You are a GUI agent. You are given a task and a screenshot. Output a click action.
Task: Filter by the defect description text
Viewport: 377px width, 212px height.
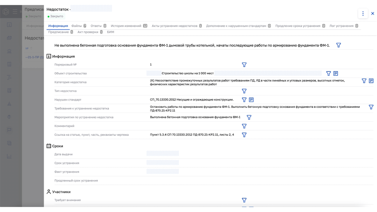(339, 45)
